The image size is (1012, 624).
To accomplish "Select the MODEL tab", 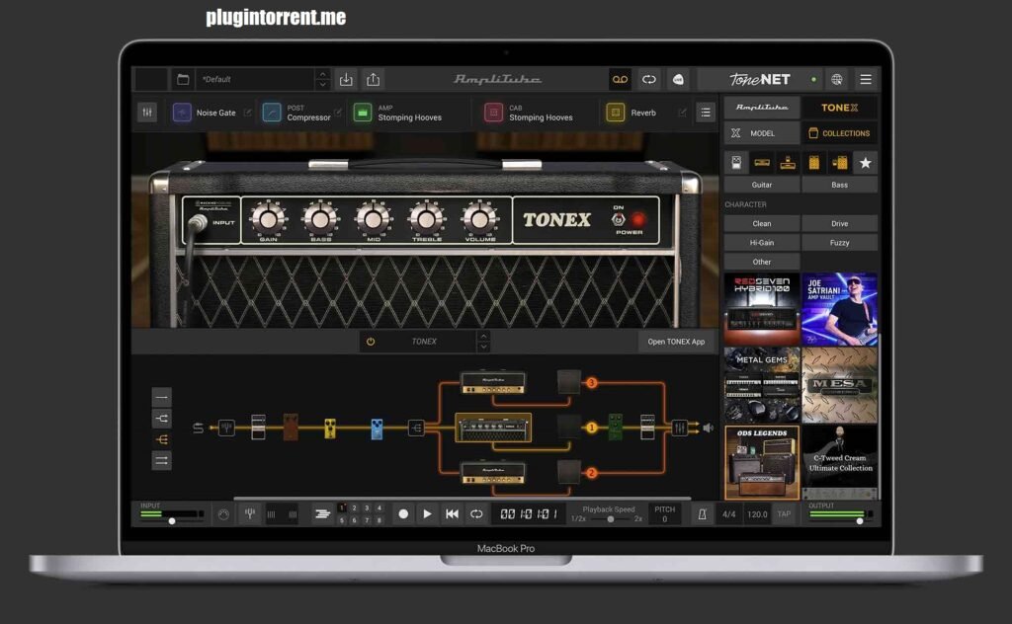I will click(x=762, y=133).
